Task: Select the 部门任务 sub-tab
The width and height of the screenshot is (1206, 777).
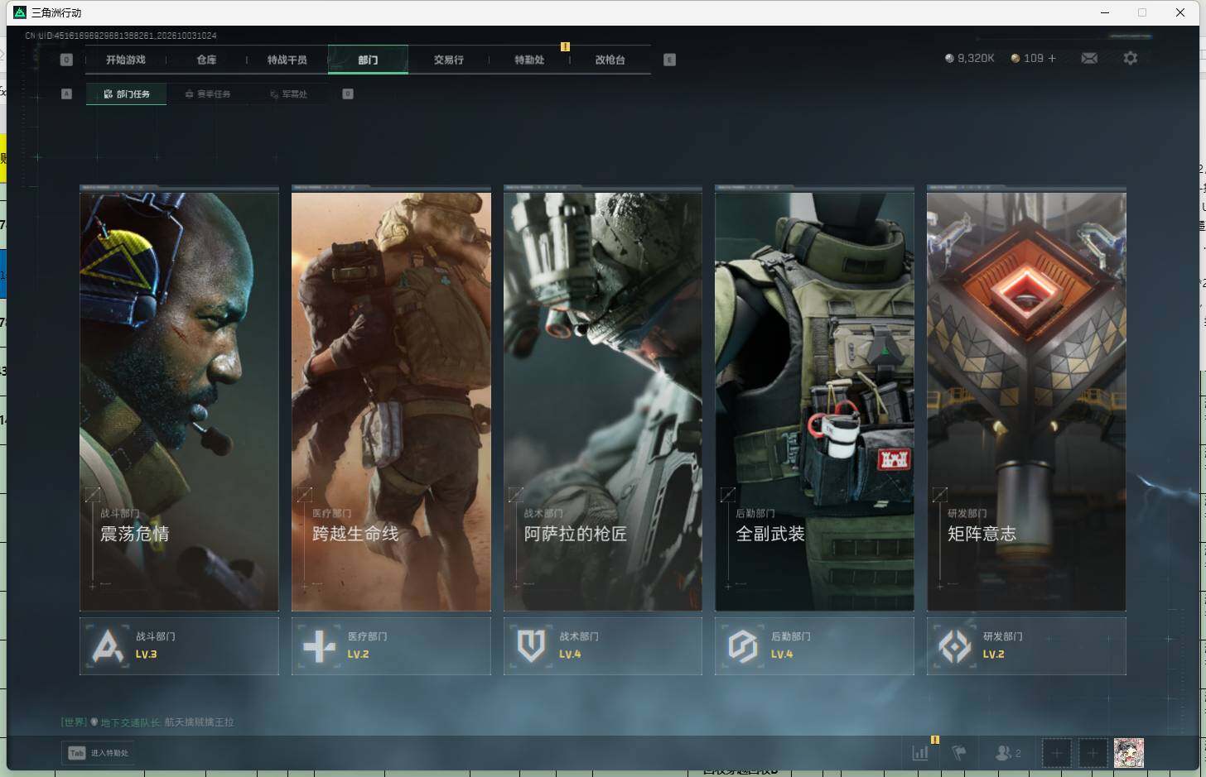Action: click(126, 94)
